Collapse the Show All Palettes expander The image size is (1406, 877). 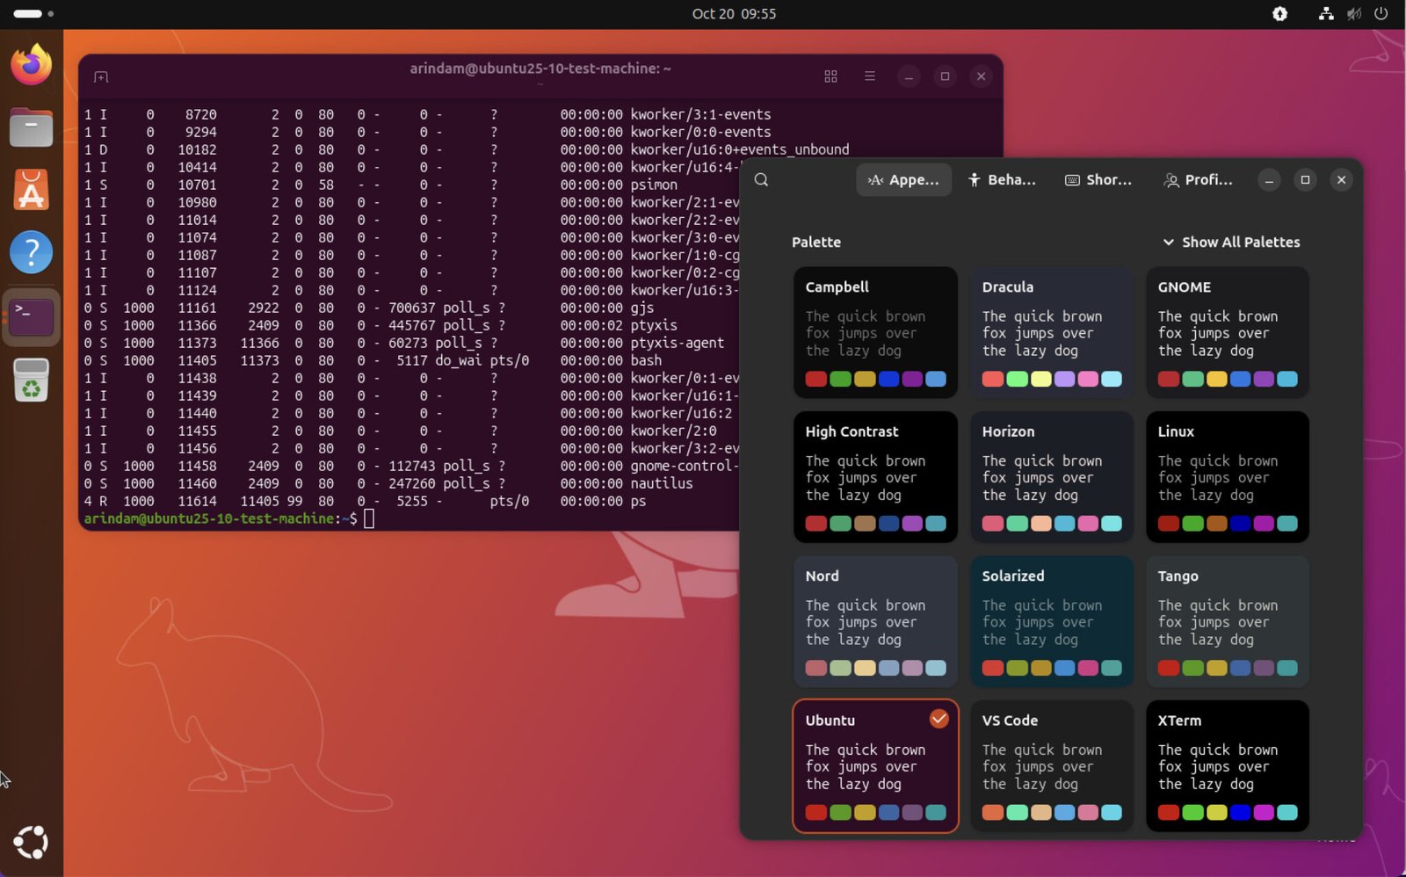click(x=1231, y=242)
